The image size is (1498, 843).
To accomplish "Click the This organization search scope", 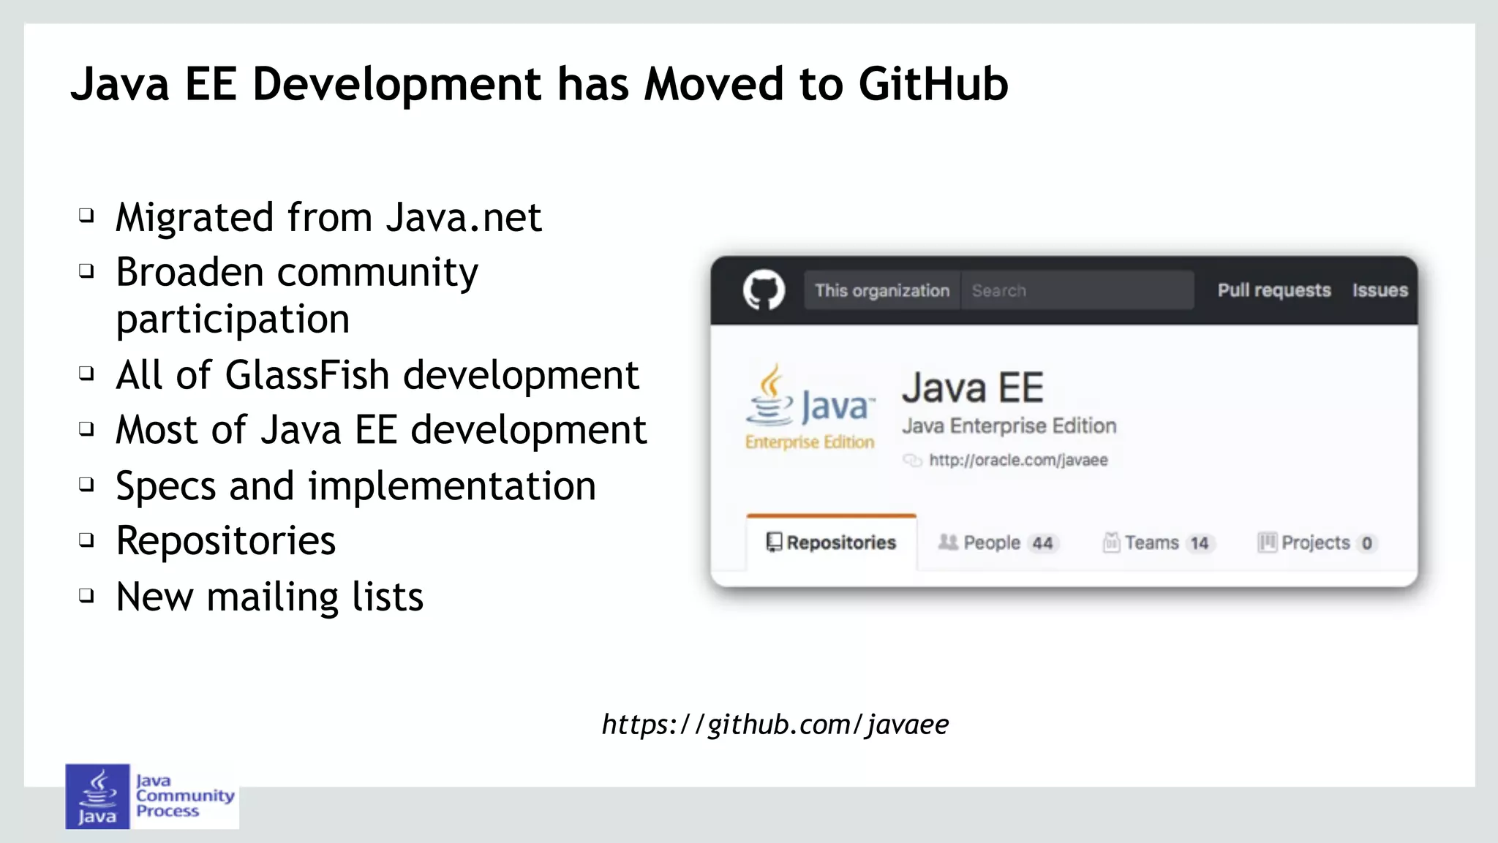I will (882, 290).
